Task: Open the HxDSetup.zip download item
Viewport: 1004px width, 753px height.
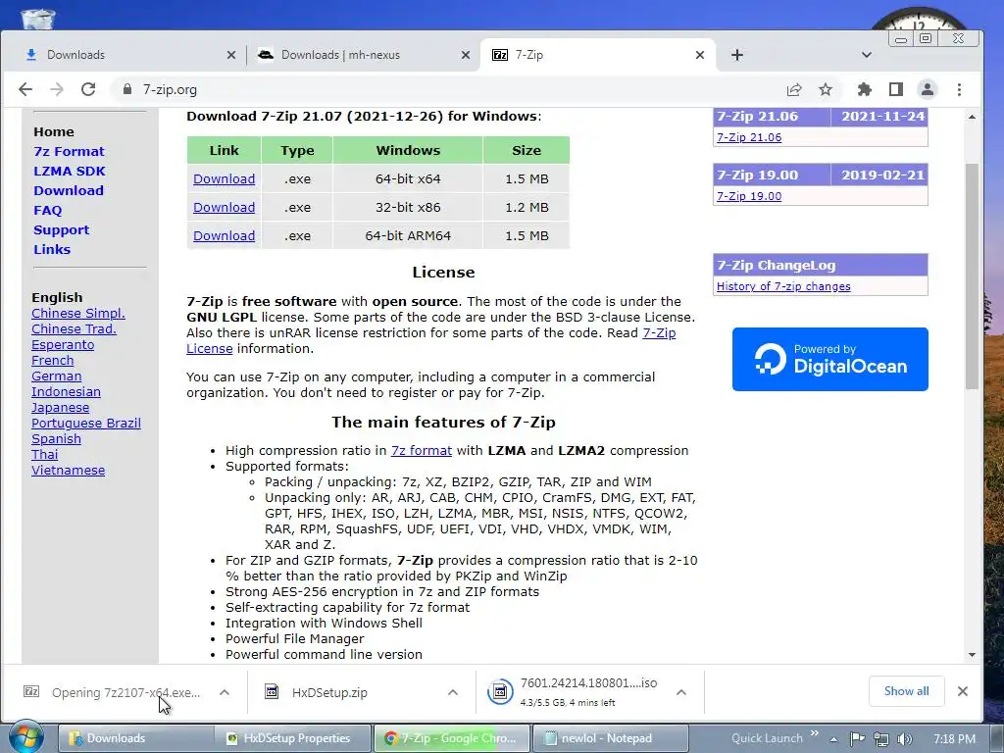Action: point(329,692)
